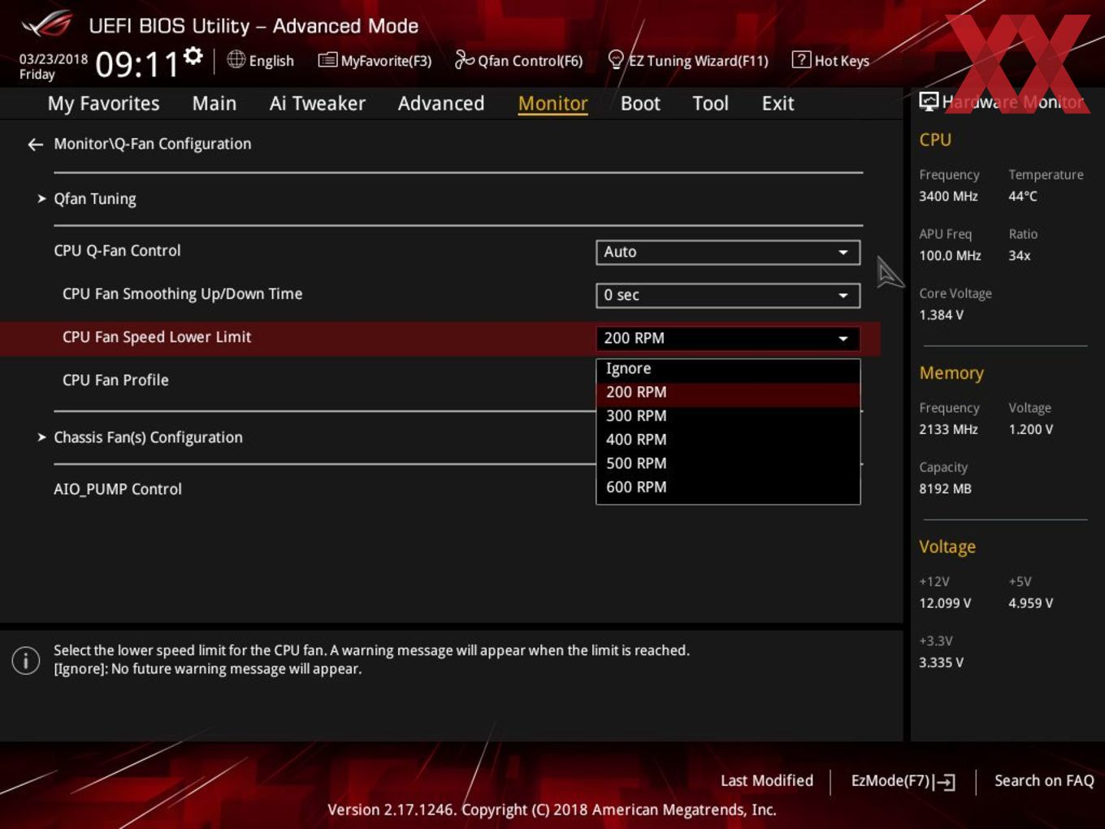Click CPU Fan Smoothing Up/Down Time label
Viewport: 1105px width, 829px height.
pos(182,294)
